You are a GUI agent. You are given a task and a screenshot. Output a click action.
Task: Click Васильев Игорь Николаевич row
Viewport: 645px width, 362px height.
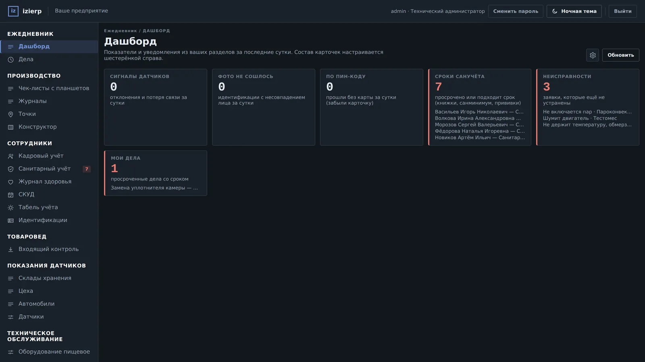pos(479,112)
